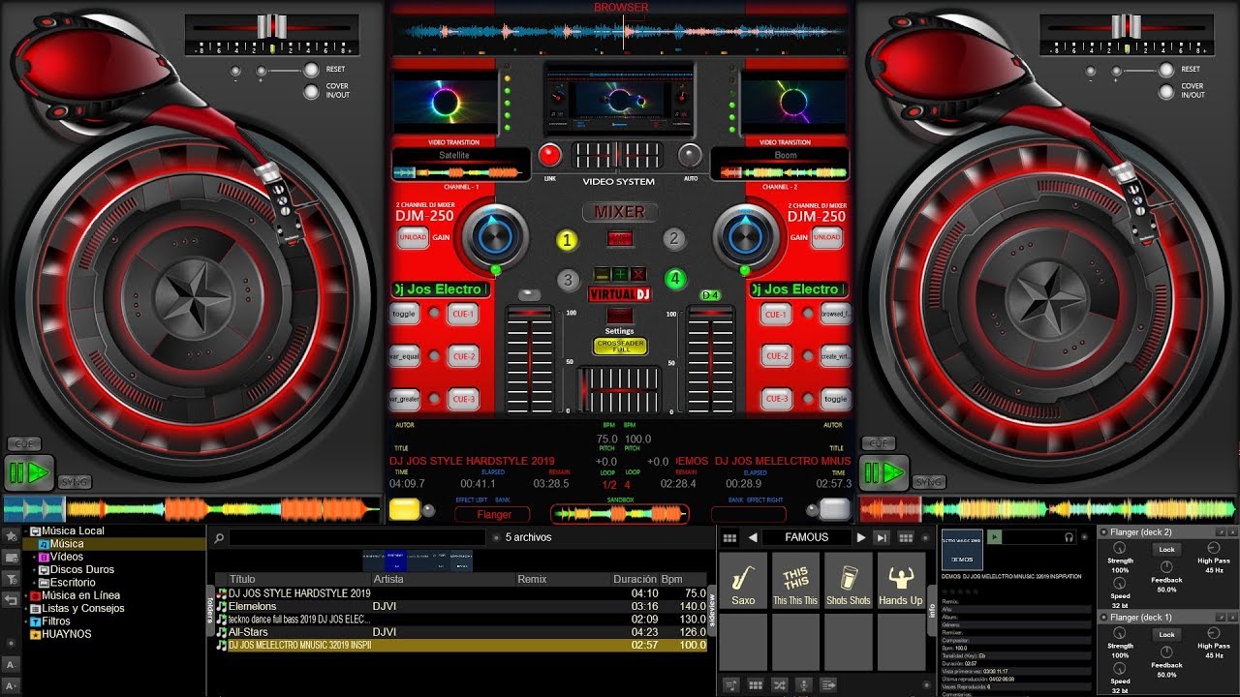Trigger Hands Up sample pad

[x=901, y=582]
